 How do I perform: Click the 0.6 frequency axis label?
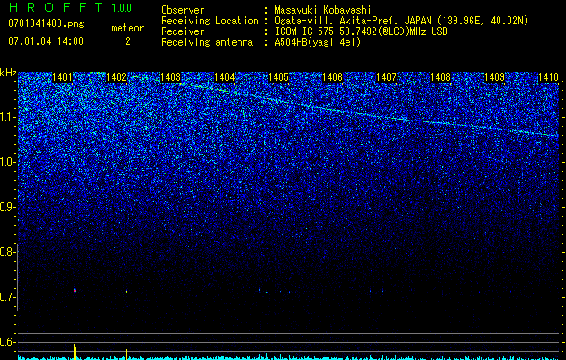click(x=8, y=342)
